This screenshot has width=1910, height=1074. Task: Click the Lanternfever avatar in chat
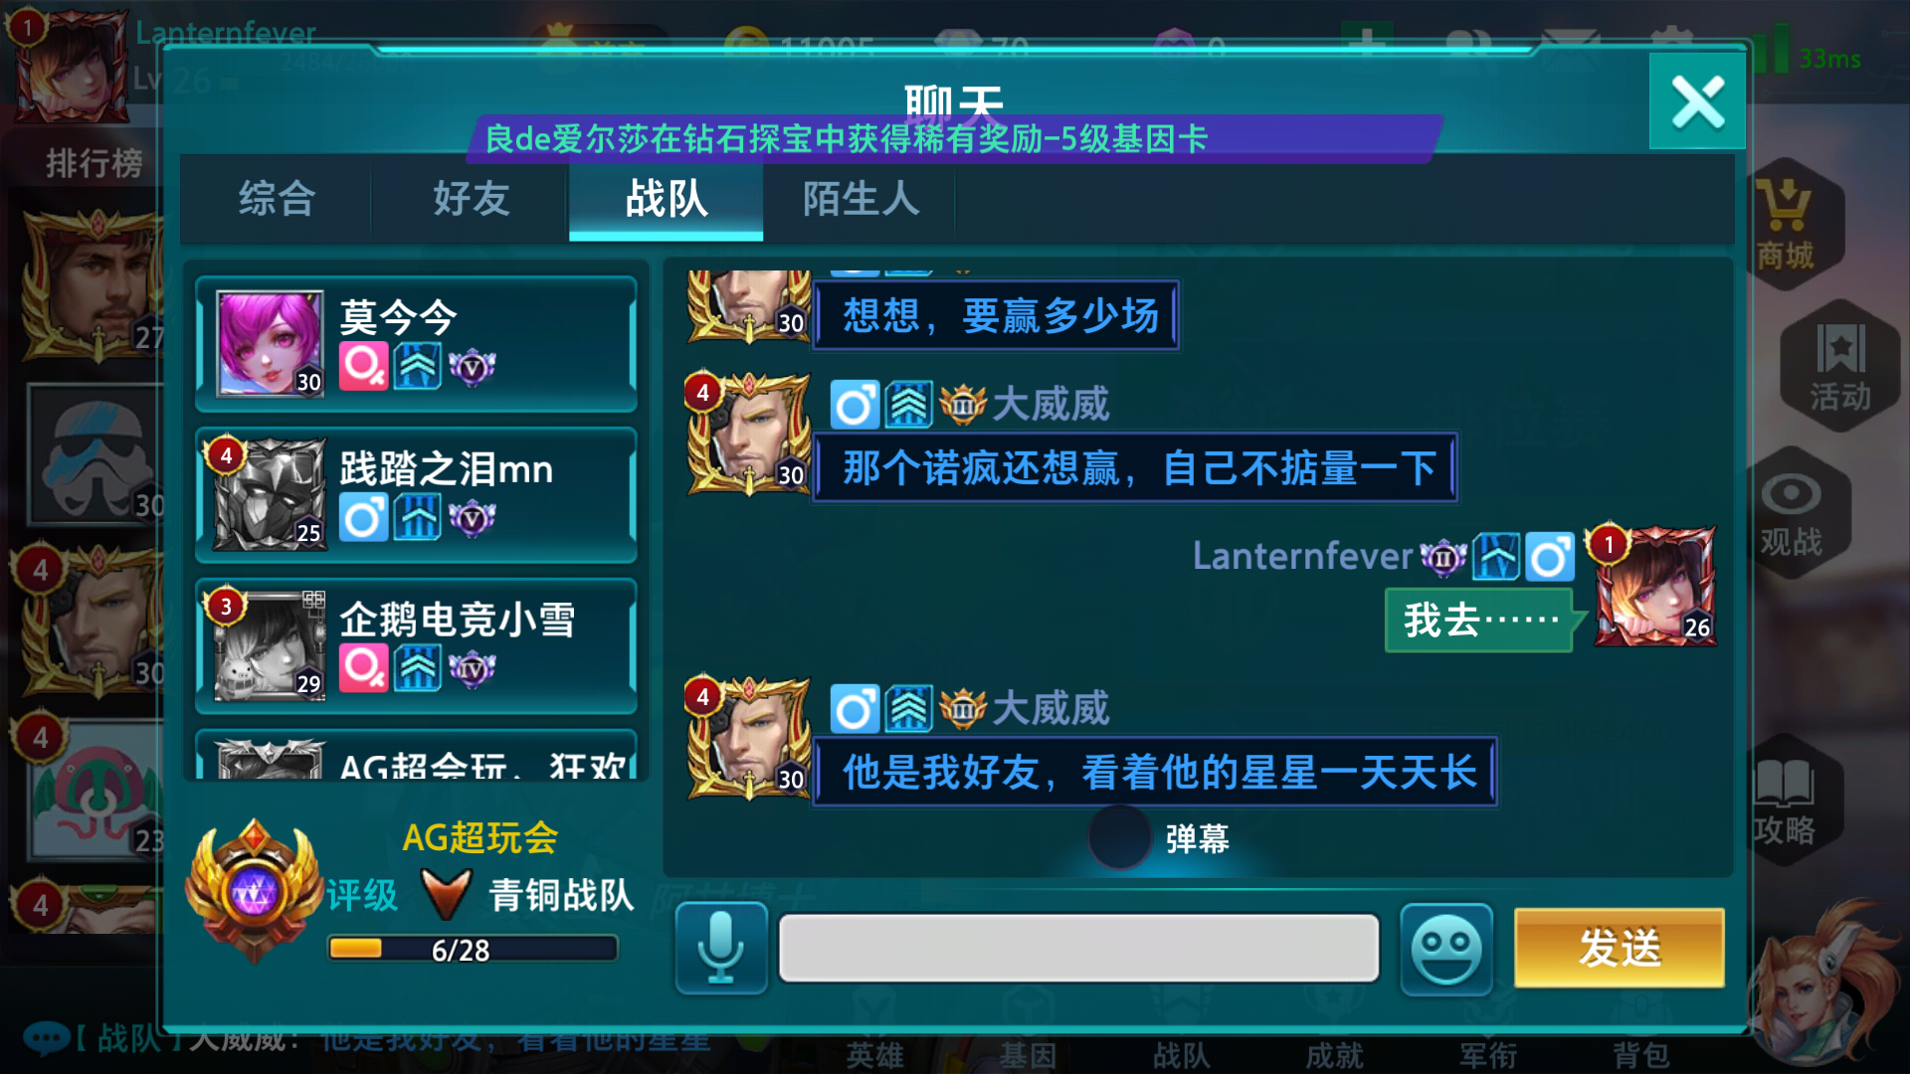(1653, 586)
